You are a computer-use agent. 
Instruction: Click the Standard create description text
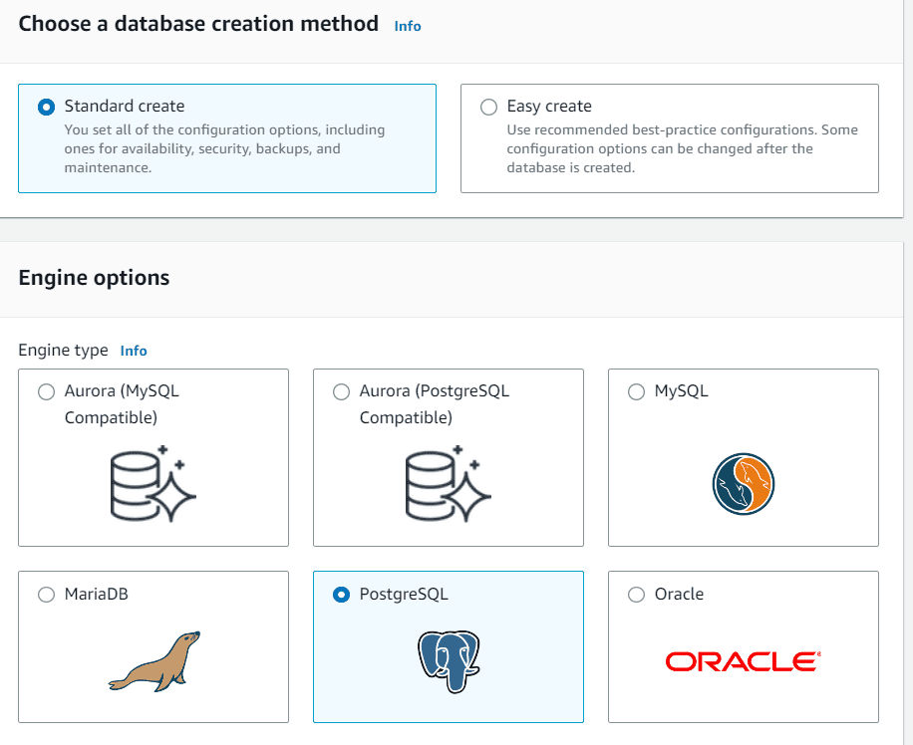pyautogui.click(x=224, y=148)
